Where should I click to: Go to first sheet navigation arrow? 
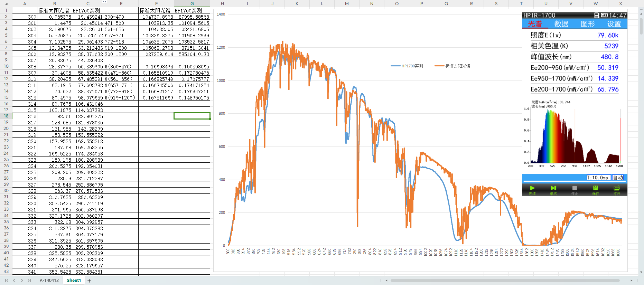[x=7, y=281]
